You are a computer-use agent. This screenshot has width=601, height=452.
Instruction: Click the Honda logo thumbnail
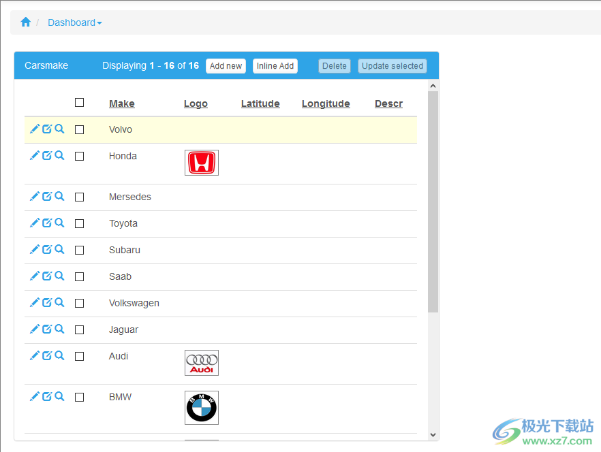pos(202,163)
